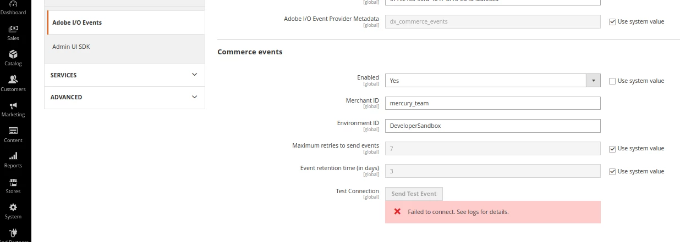Open the Enabled Yes dropdown
Screen dimensions: 680x242
point(492,81)
